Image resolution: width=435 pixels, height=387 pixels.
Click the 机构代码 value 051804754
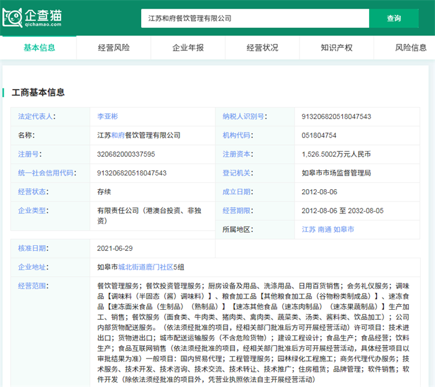[x=319, y=135]
